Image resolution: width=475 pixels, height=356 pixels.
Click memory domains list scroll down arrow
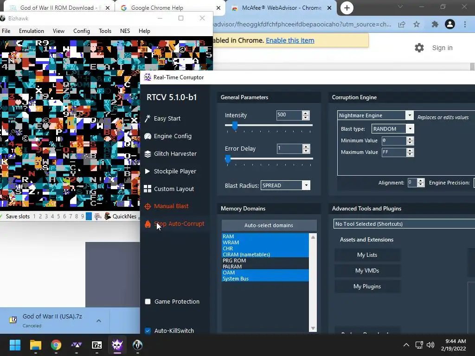click(313, 328)
